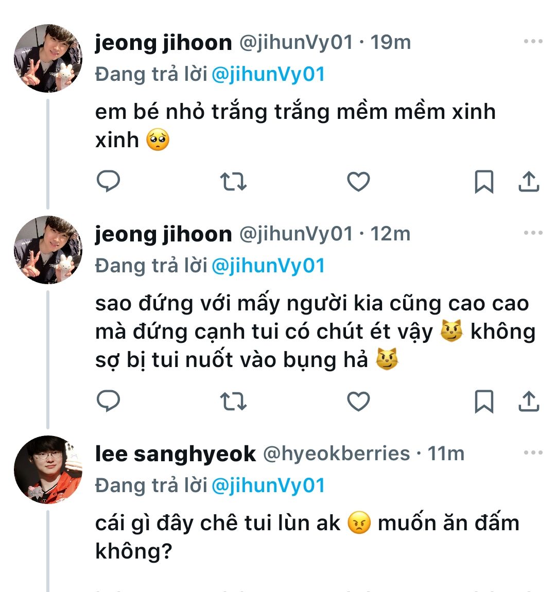Image resolution: width=556 pixels, height=592 pixels.
Task: Share the 12m tweet
Action: pos(528,402)
